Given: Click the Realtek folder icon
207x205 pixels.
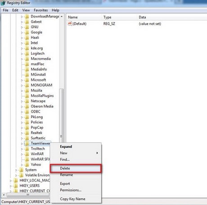Looking at the screenshot, I should pyautogui.click(x=27, y=133).
